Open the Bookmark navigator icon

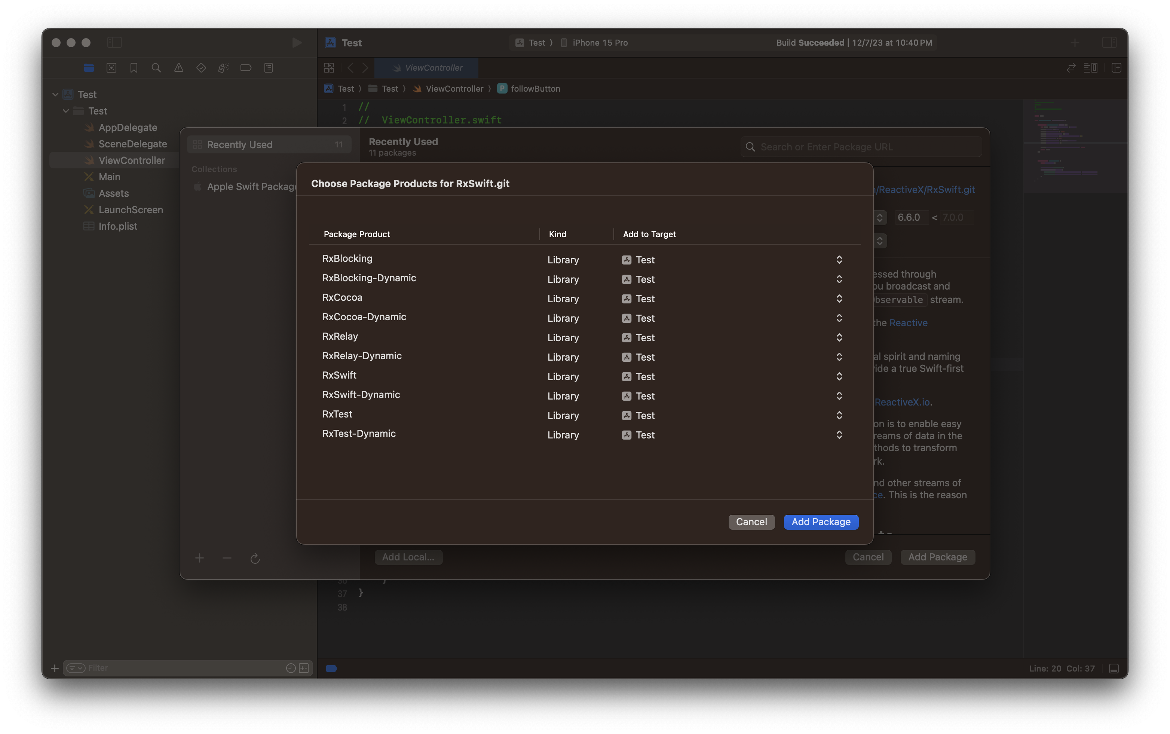tap(134, 68)
